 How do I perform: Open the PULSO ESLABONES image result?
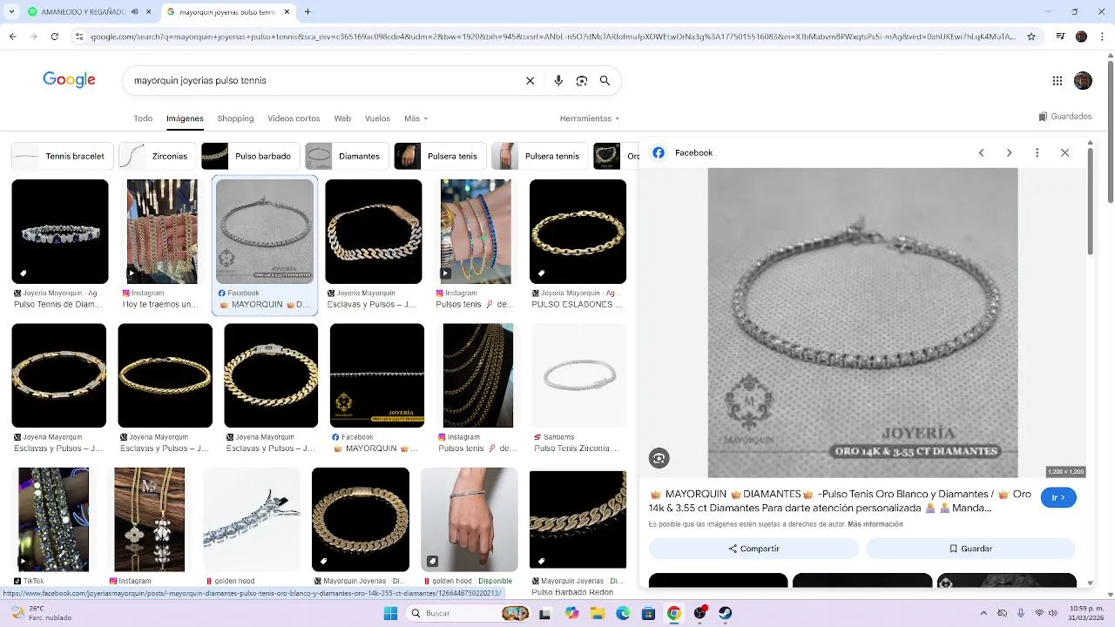click(578, 232)
